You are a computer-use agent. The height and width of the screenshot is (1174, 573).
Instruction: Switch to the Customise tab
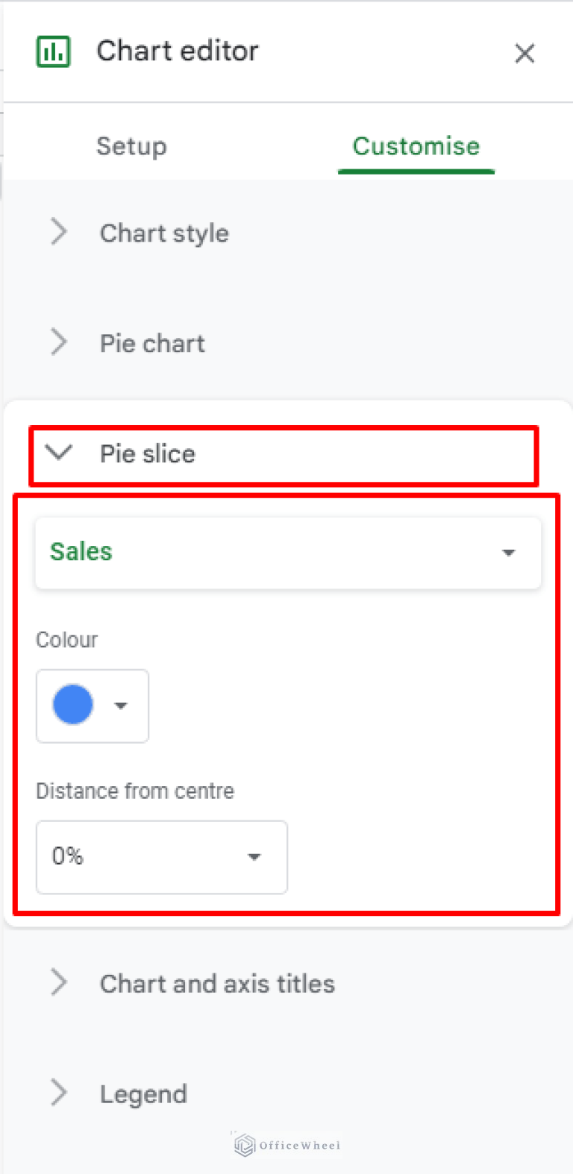pos(416,146)
